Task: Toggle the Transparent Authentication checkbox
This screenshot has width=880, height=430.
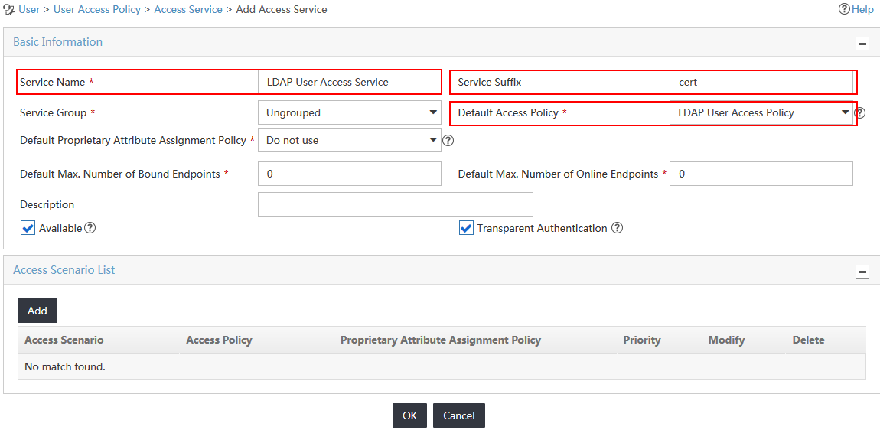Action: [x=466, y=228]
